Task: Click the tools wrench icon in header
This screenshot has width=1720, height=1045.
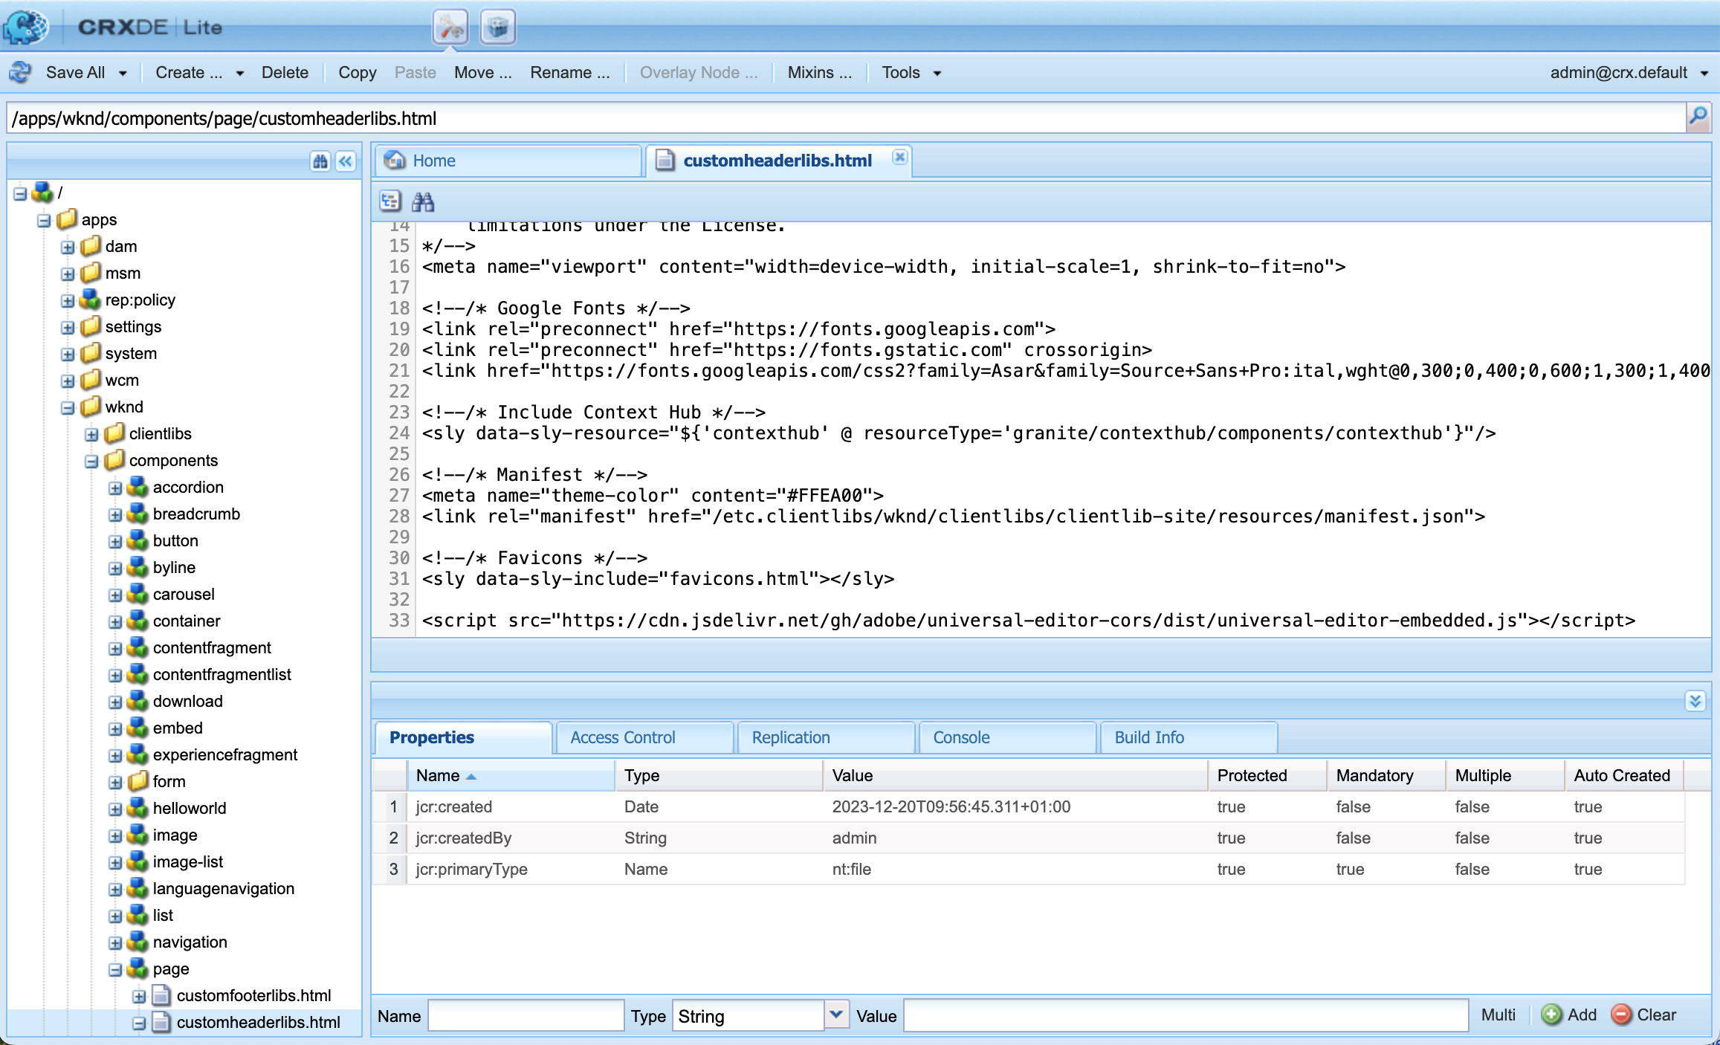Action: tap(450, 27)
